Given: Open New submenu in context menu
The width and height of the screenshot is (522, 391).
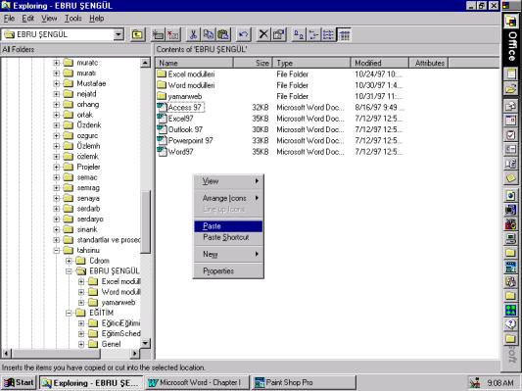Looking at the screenshot, I should 228,254.
